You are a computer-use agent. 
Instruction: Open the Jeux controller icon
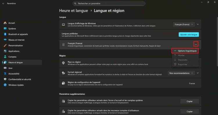tap(5, 68)
